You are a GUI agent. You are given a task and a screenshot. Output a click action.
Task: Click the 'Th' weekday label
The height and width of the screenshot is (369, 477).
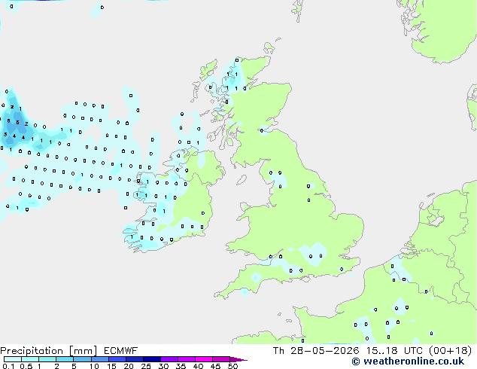(278, 351)
